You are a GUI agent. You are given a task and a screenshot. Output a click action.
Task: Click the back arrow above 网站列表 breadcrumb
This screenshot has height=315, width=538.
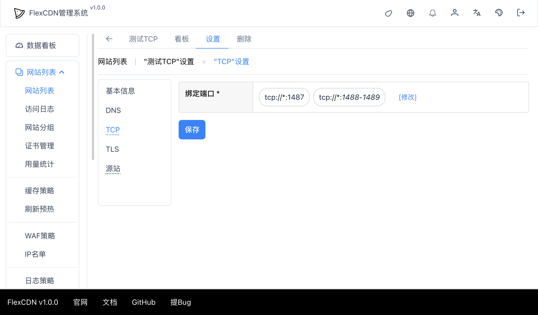click(109, 39)
